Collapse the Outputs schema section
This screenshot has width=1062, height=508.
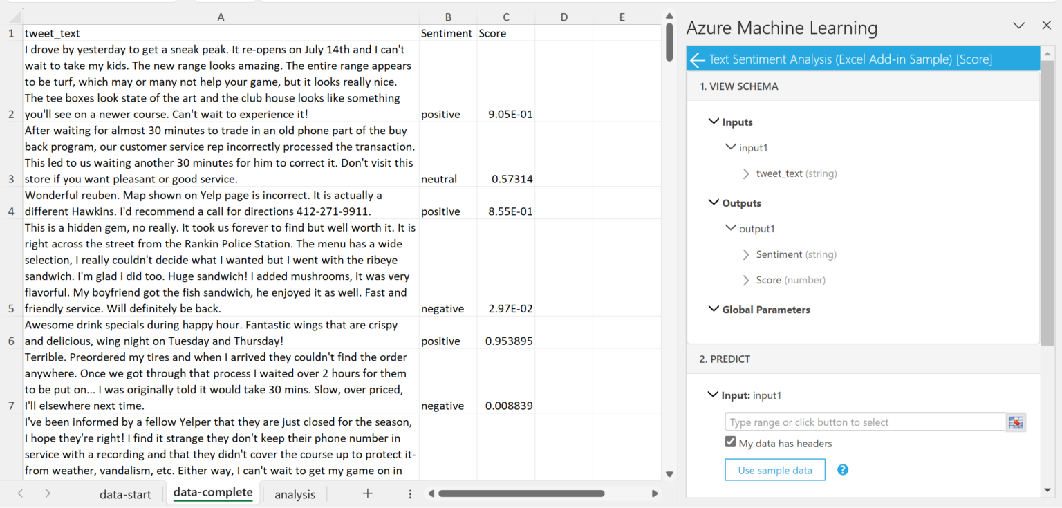click(714, 203)
